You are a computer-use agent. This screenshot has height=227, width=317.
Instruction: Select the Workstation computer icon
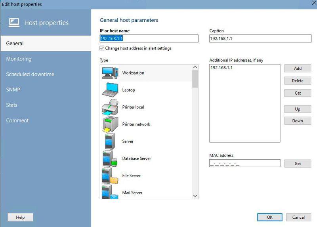(110, 73)
